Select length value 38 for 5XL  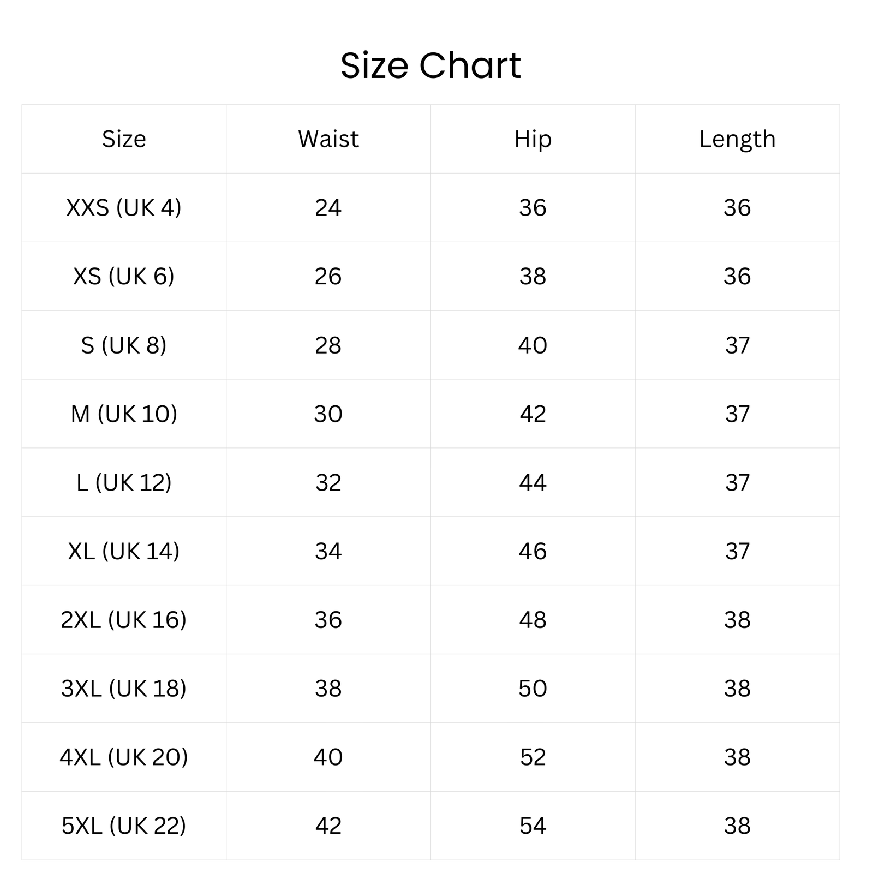(737, 826)
